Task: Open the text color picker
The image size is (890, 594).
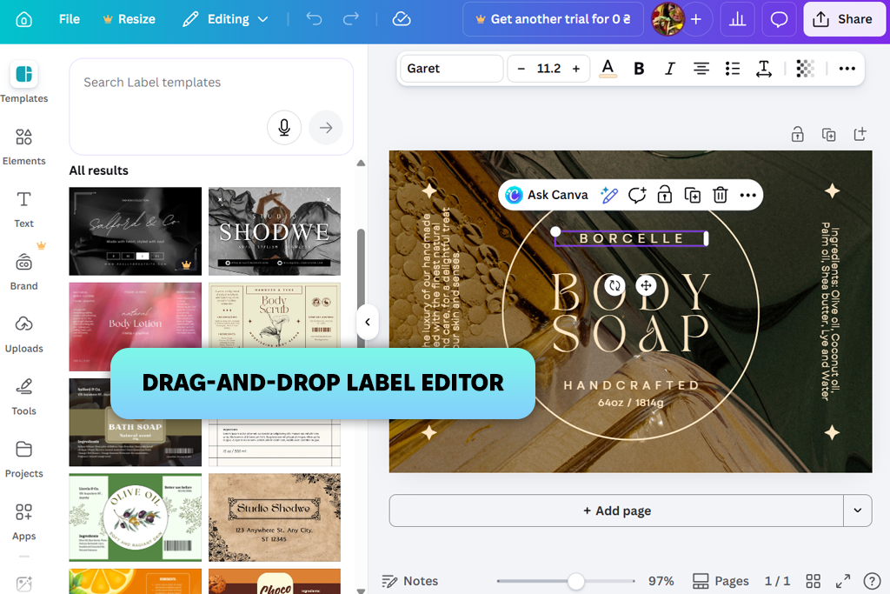Action: tap(608, 69)
